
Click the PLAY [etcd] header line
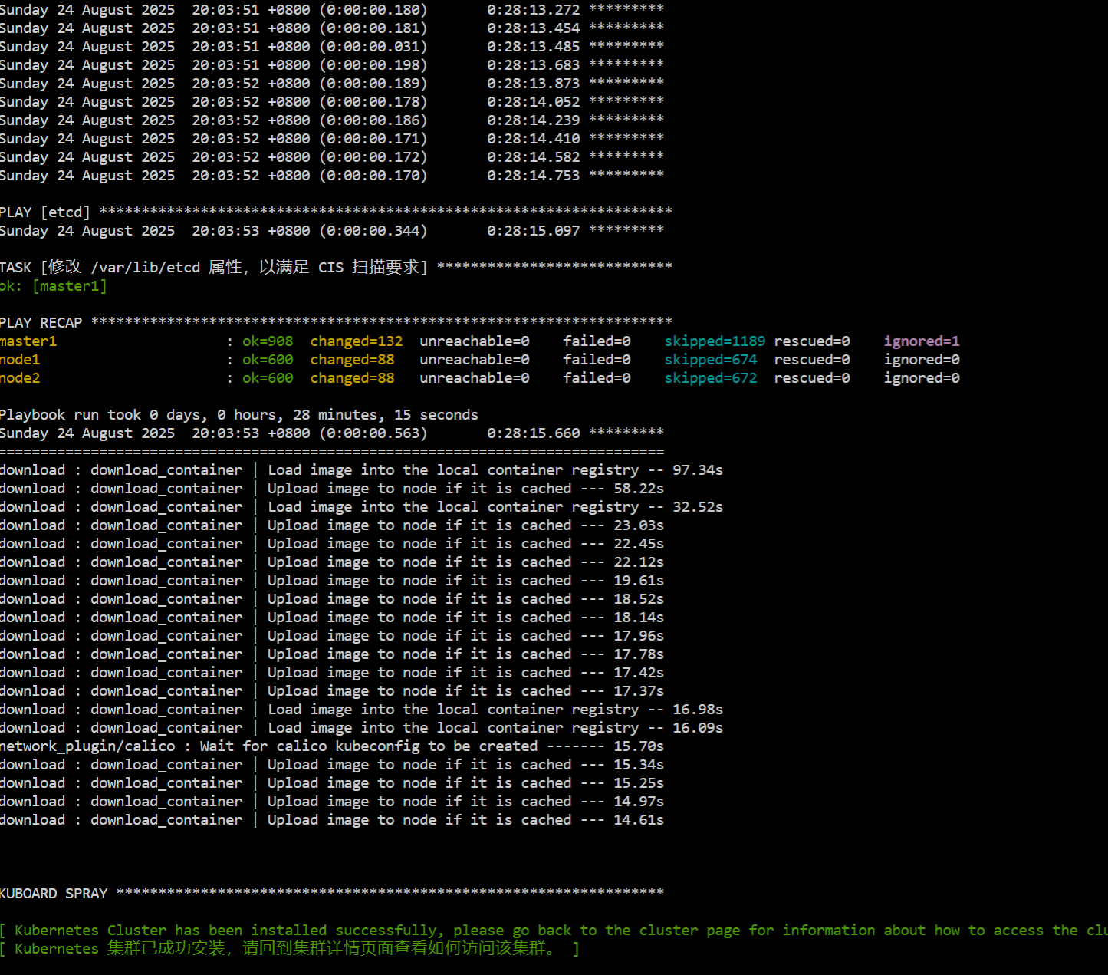(x=44, y=212)
